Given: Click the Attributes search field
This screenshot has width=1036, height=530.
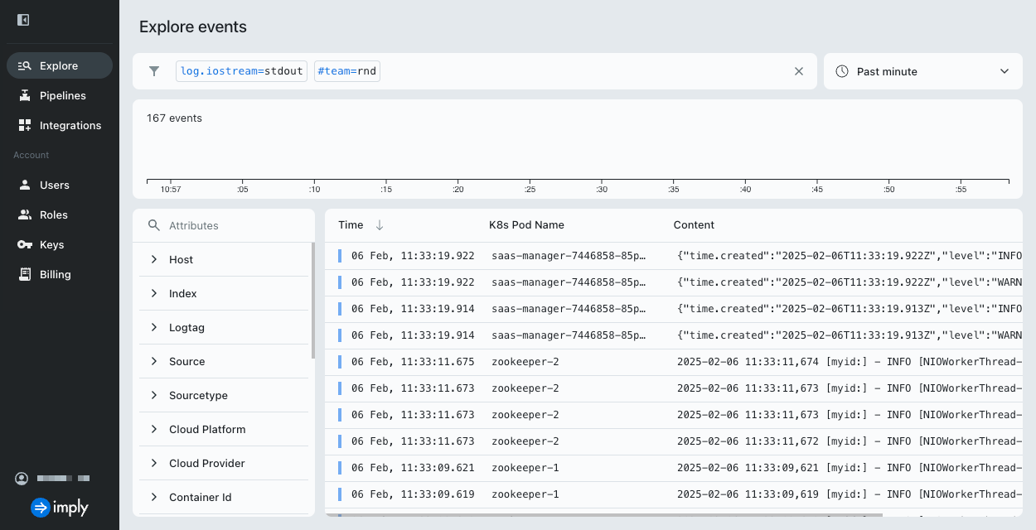Looking at the screenshot, I should [x=224, y=225].
